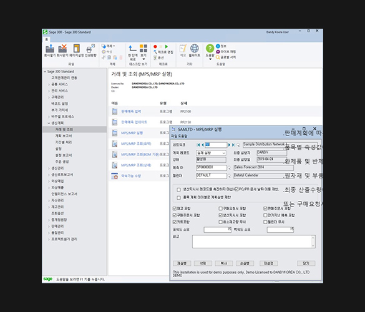Viewport: 365px width, 312px height.
Task: Open the MPS/MRP 실행 program link
Action: click(132, 133)
